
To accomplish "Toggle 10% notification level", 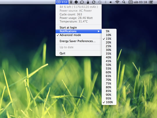I will click(x=109, y=35).
